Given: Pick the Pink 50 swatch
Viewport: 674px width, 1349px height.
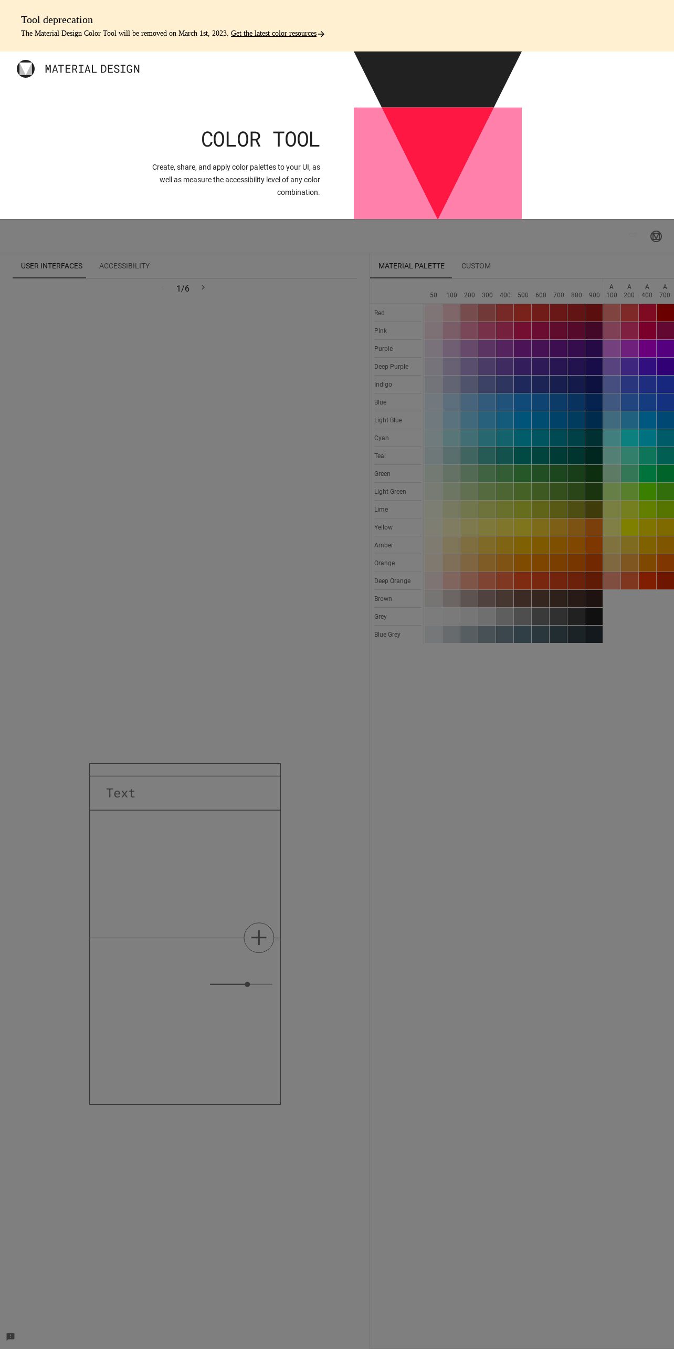Looking at the screenshot, I should 433,331.
